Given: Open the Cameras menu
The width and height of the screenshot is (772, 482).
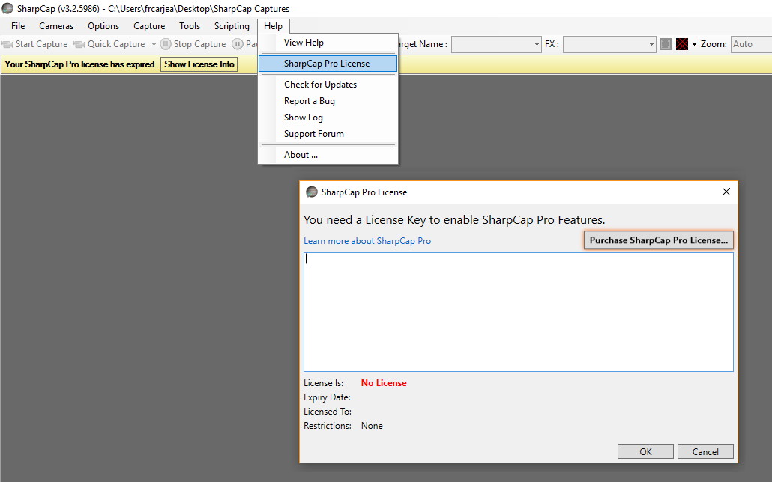Looking at the screenshot, I should tap(56, 26).
